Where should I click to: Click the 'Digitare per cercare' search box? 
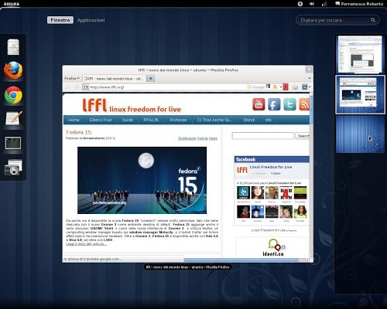(x=337, y=20)
